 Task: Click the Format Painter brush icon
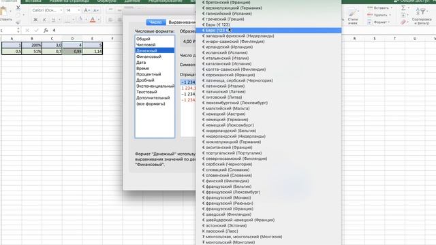[18, 22]
